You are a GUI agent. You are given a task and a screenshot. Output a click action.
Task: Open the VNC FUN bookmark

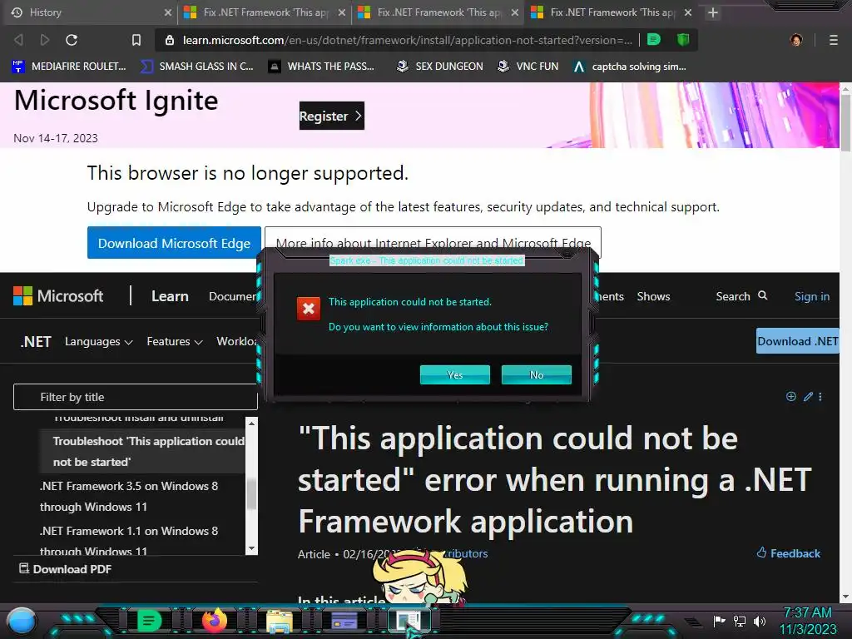[528, 67]
